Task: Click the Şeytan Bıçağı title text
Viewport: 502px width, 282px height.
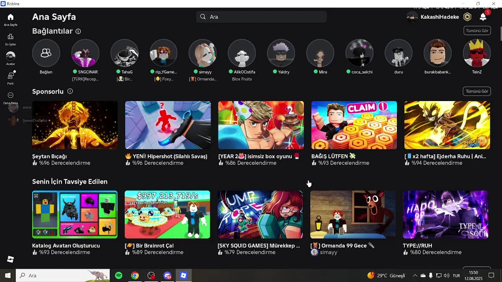Action: tap(49, 156)
